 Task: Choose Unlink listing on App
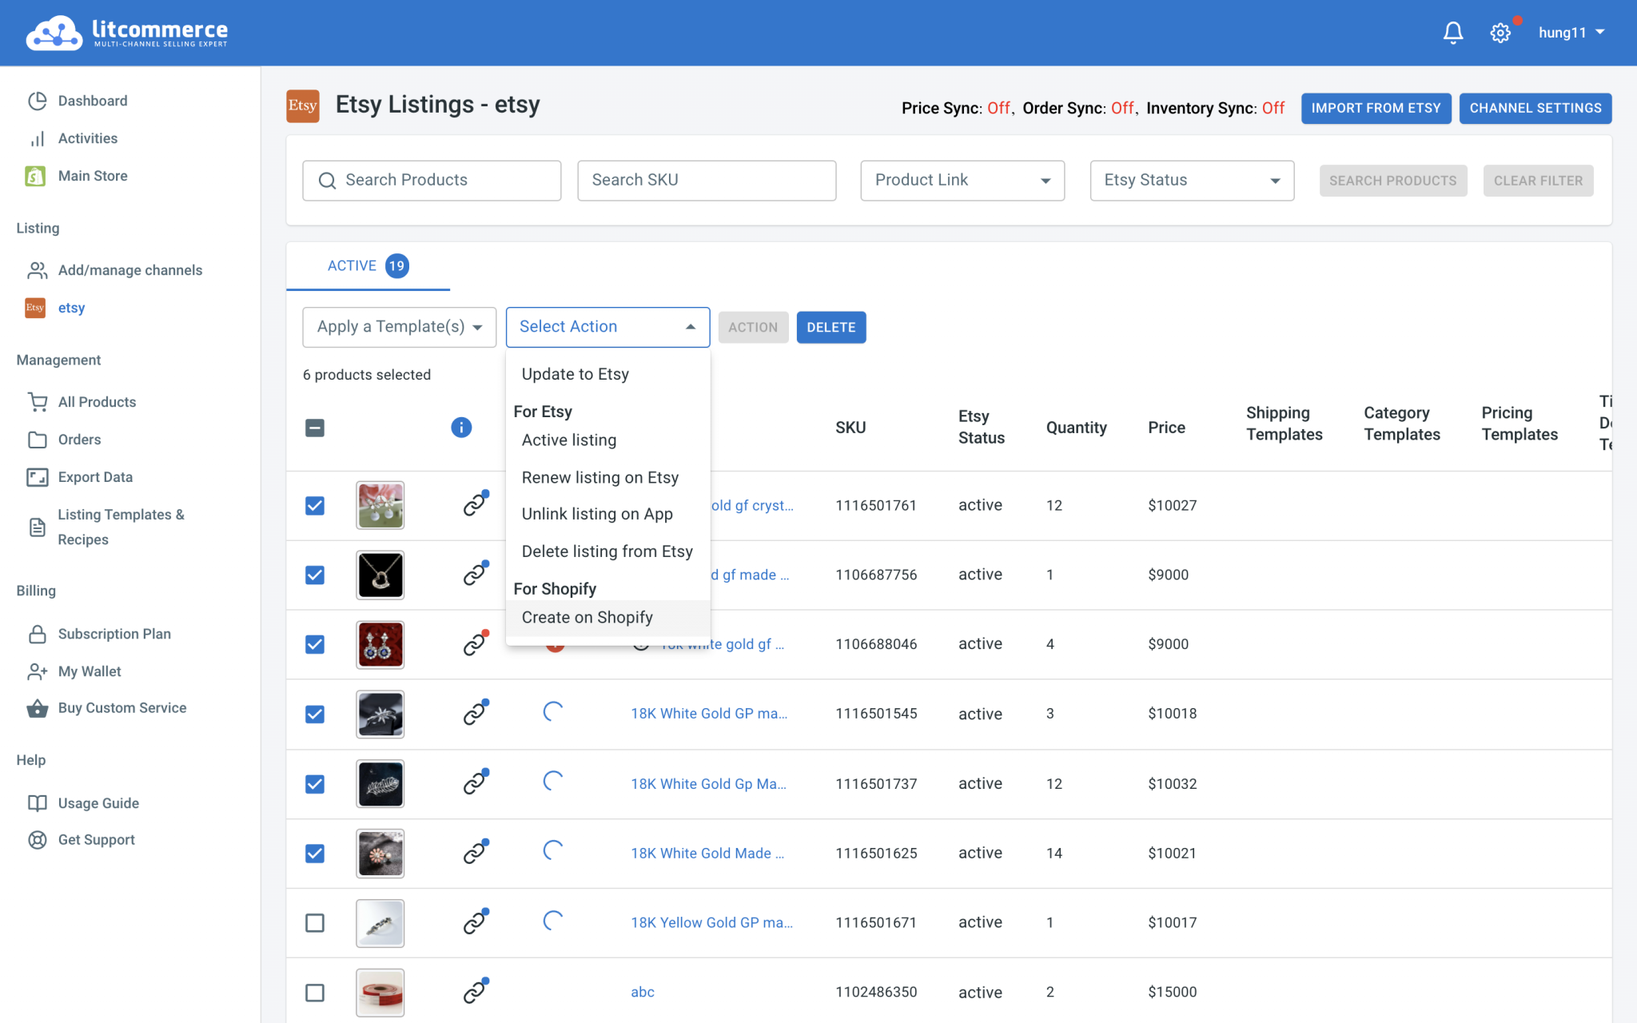pos(607,514)
